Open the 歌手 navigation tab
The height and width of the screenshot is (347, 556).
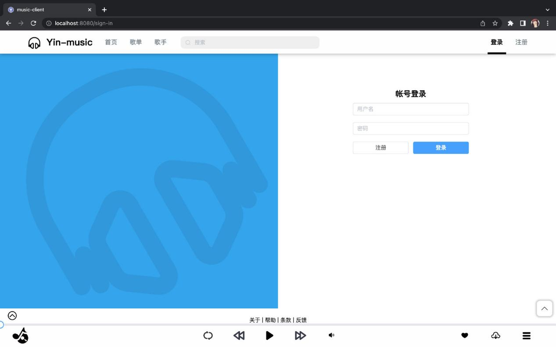[160, 42]
